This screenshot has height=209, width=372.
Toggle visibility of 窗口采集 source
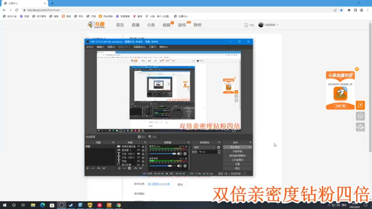click(x=139, y=165)
